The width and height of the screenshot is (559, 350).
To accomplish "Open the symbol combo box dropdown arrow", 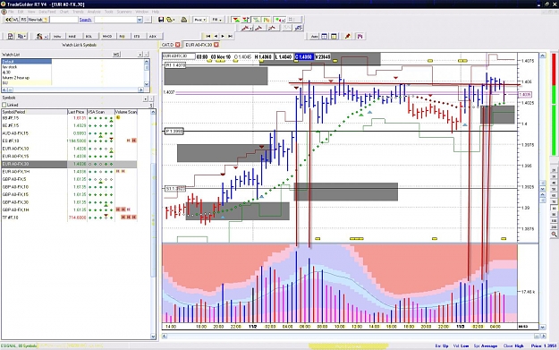I will pos(140,20).
